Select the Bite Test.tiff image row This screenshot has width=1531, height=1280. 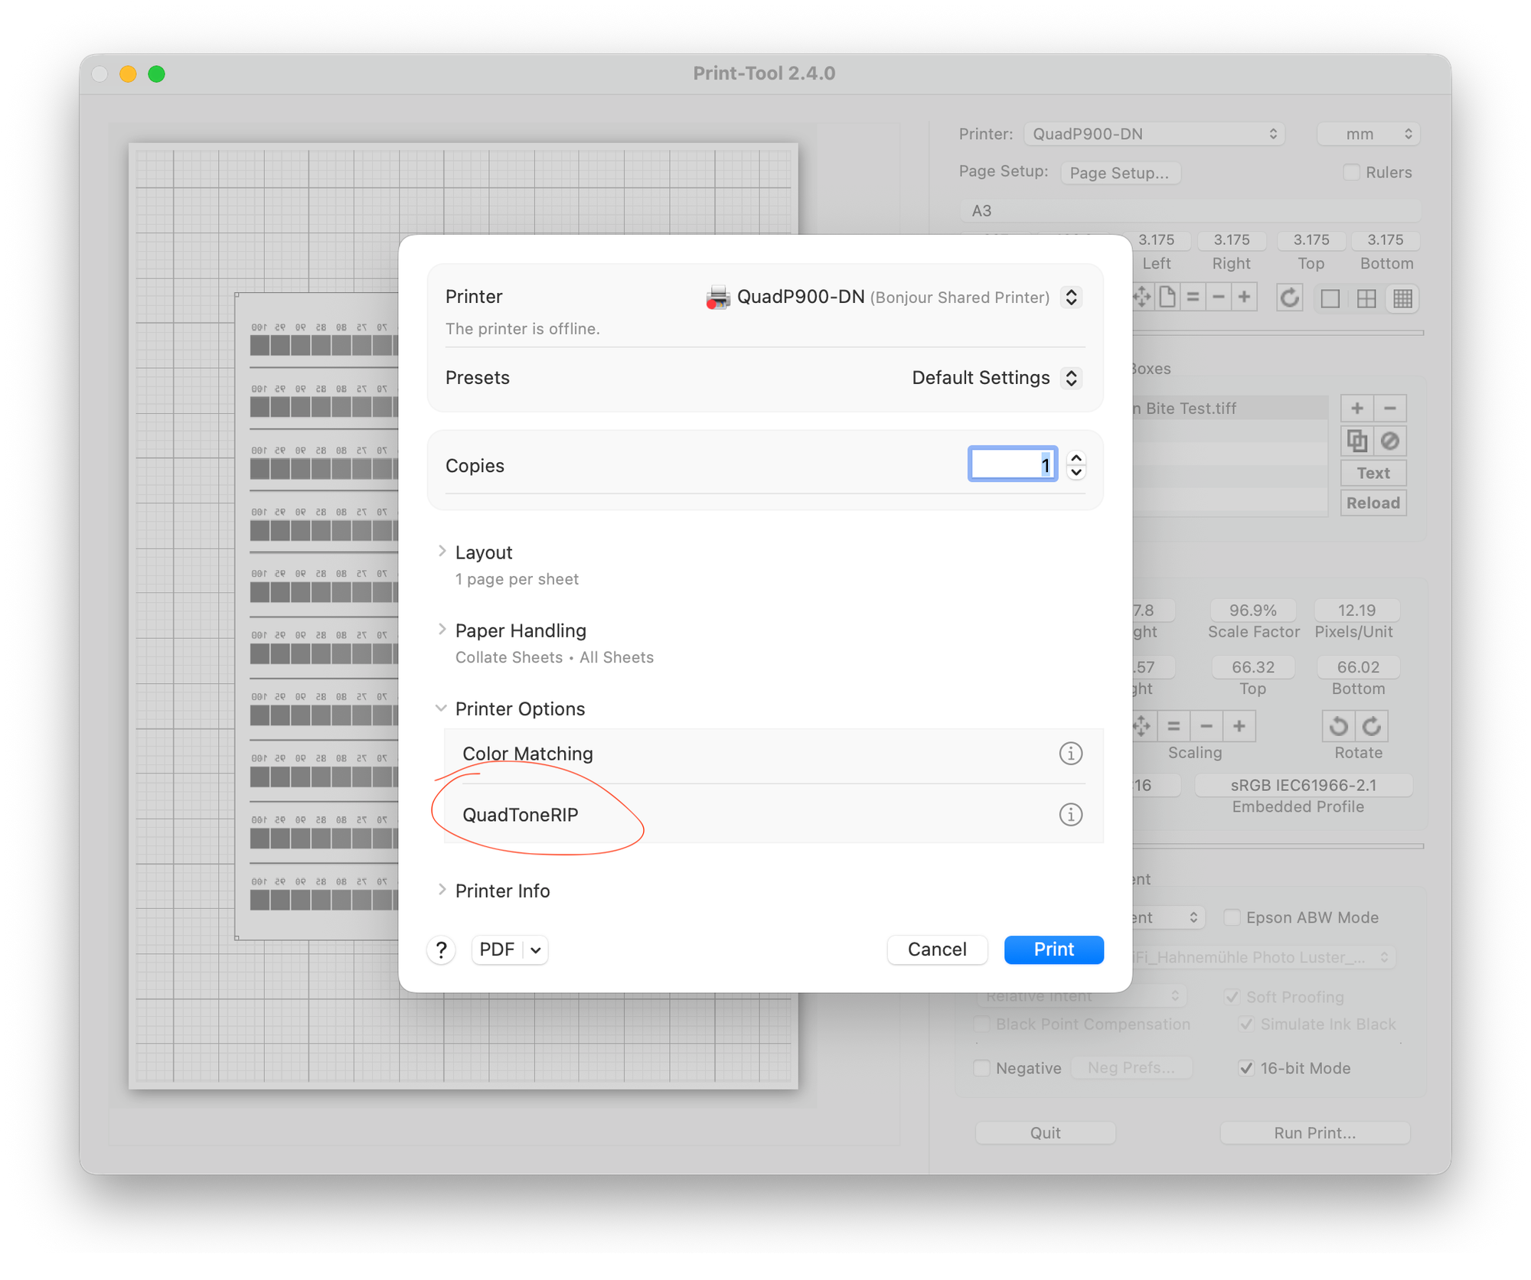[1229, 409]
